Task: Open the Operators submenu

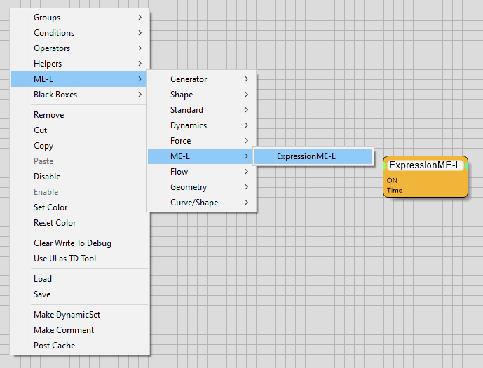Action: click(x=52, y=48)
